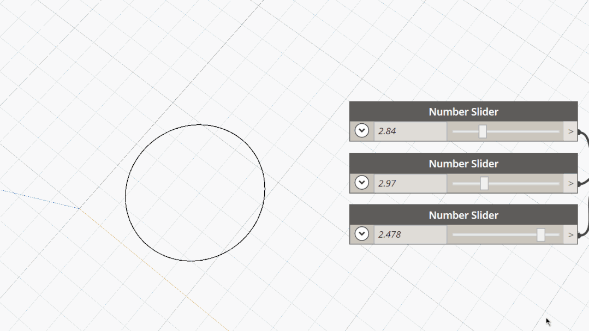This screenshot has height=331, width=589.
Task: Click the 2.478 value field
Action: click(x=410, y=234)
